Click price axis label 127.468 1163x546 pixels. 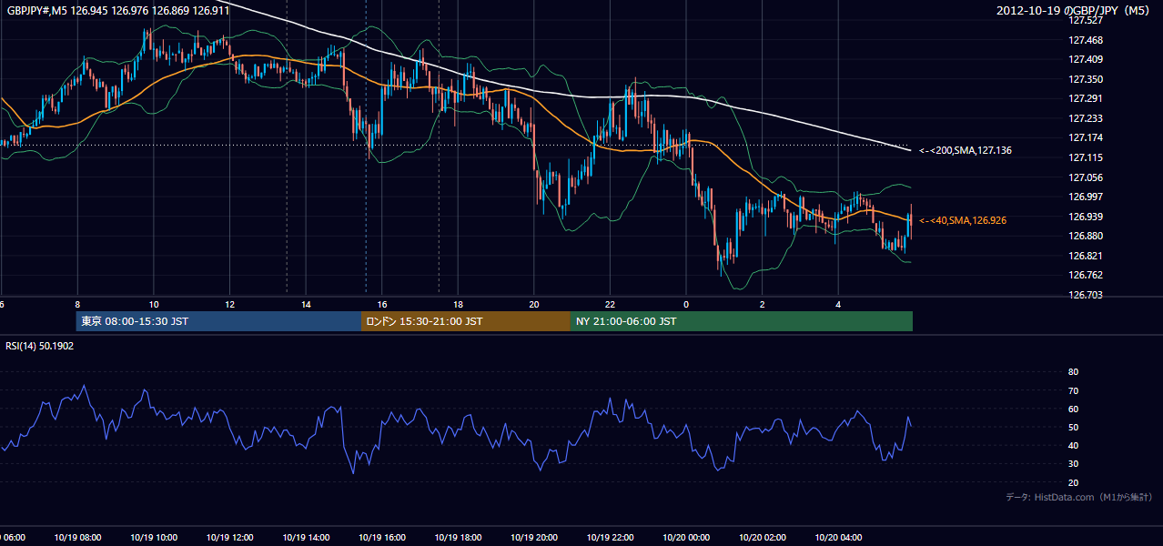[x=1086, y=40]
